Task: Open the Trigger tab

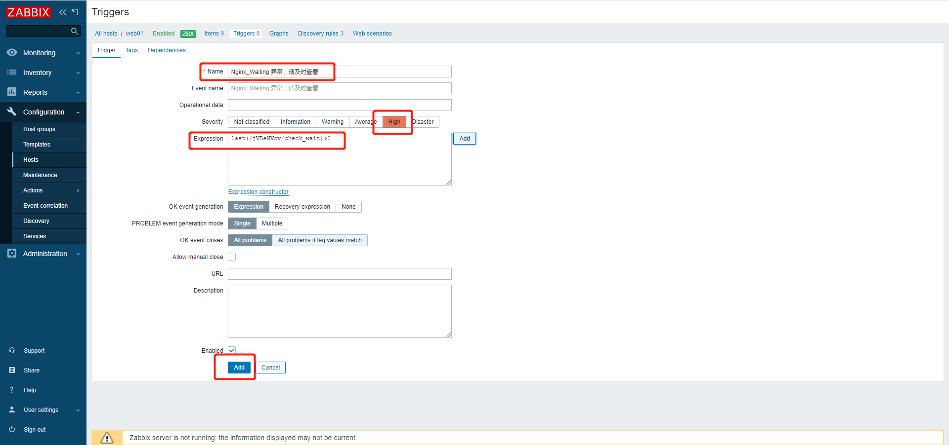Action: (106, 50)
